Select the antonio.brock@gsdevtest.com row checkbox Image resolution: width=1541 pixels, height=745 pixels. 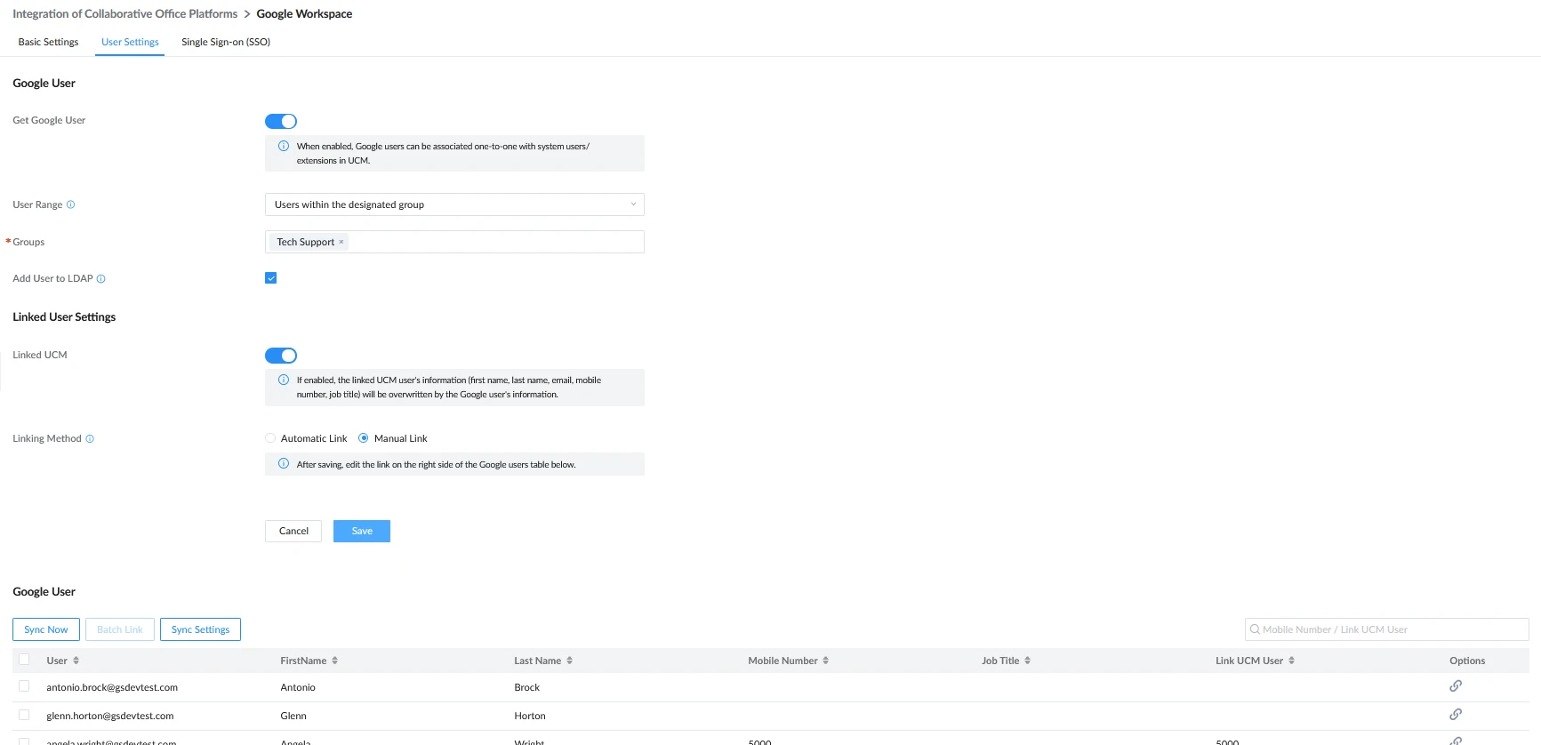24,686
